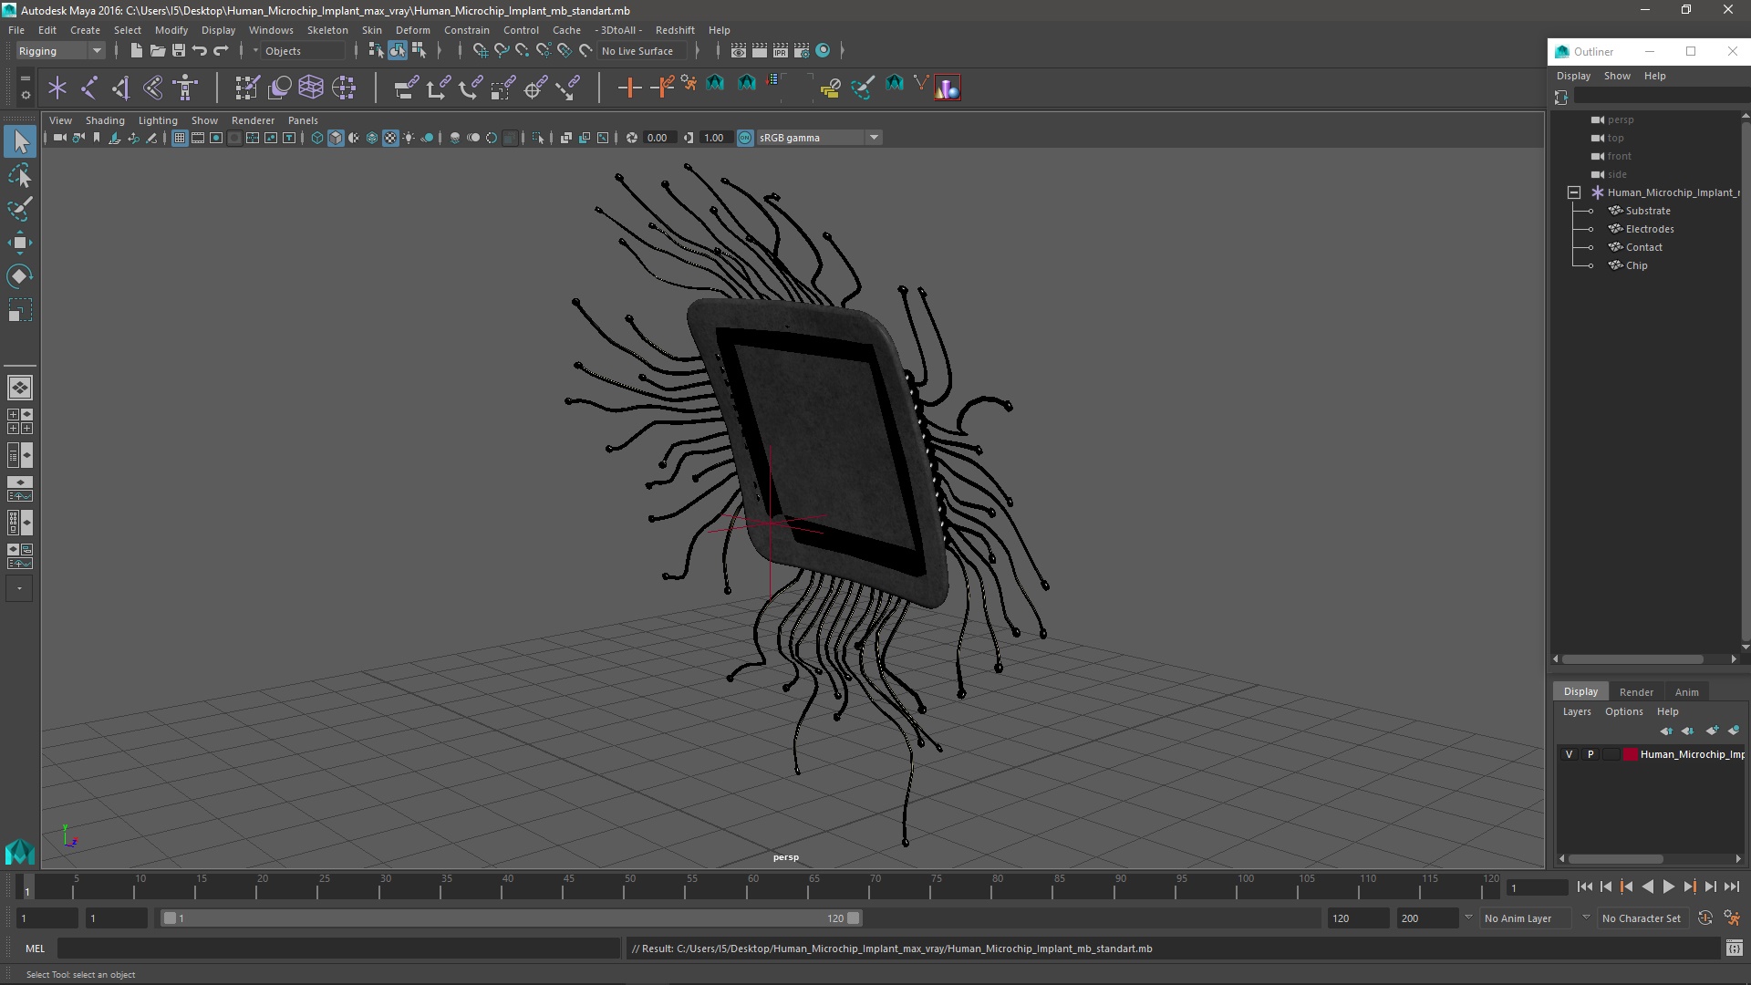Image resolution: width=1751 pixels, height=985 pixels.
Task: Open the Render Settings clapper icon
Action: click(x=801, y=51)
